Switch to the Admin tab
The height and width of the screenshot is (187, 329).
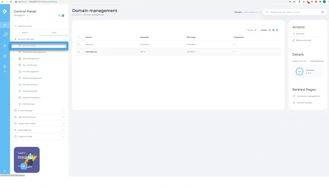25,33
